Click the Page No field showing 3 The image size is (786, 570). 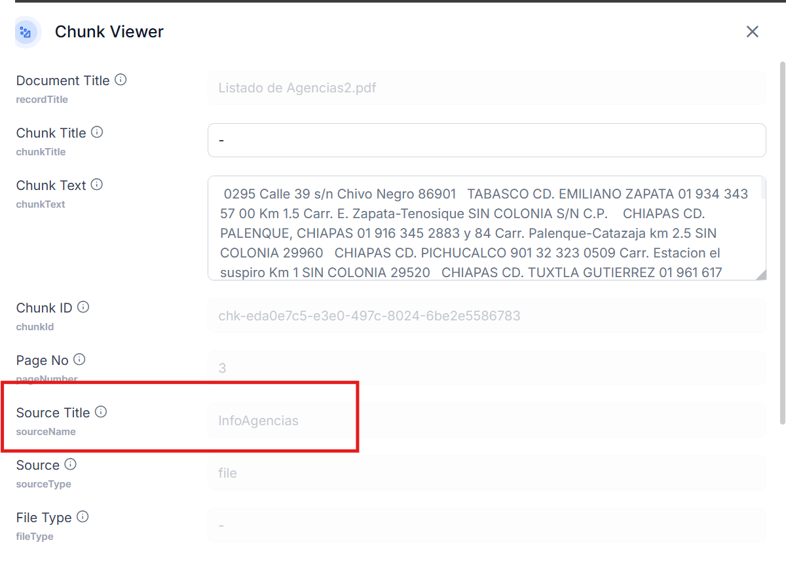(486, 368)
